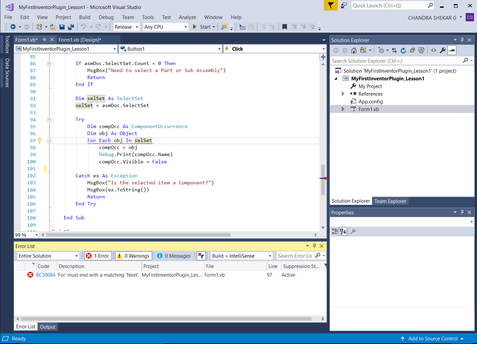
Task: Toggle the 0 Messages filter button
Action: coord(174,256)
